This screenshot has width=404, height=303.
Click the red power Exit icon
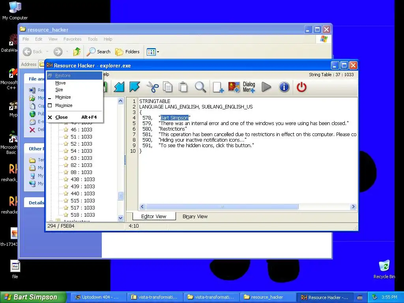[301, 87]
